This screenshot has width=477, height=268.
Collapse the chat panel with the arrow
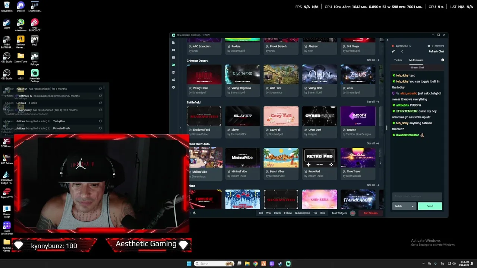point(387,40)
